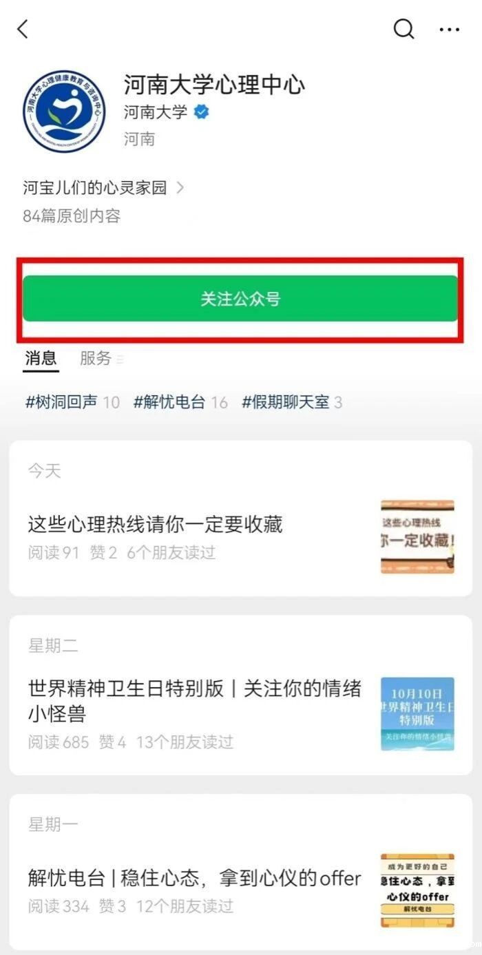Tap the back arrow icon
This screenshot has height=955, width=482.
click(23, 29)
